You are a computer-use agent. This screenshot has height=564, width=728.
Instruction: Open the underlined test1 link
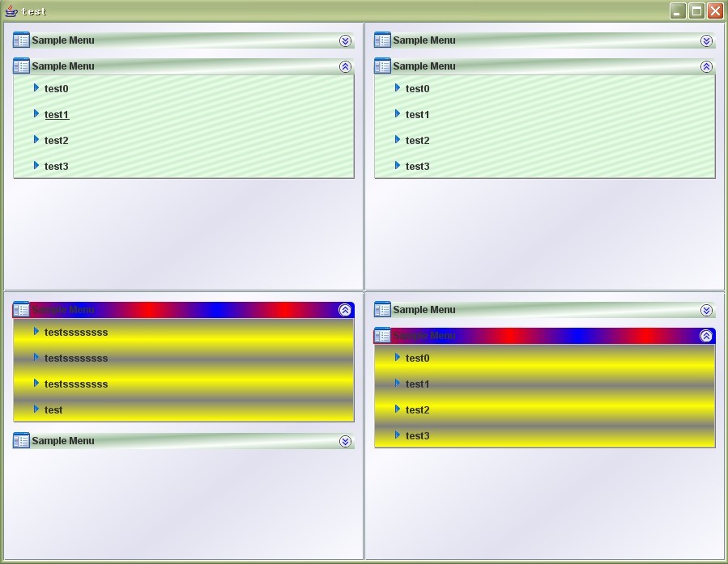56,114
